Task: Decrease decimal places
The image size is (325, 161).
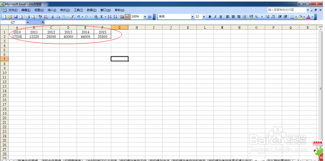Action: point(273,17)
